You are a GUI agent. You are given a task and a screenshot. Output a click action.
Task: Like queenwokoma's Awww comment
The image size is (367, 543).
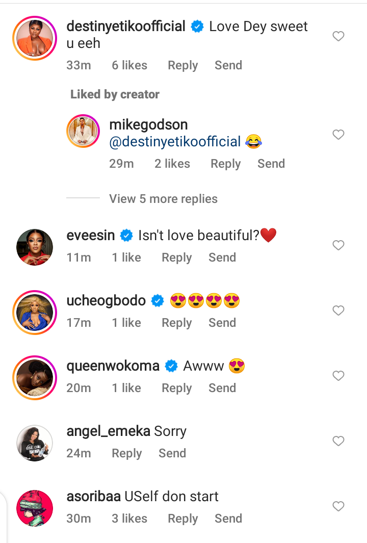click(338, 376)
